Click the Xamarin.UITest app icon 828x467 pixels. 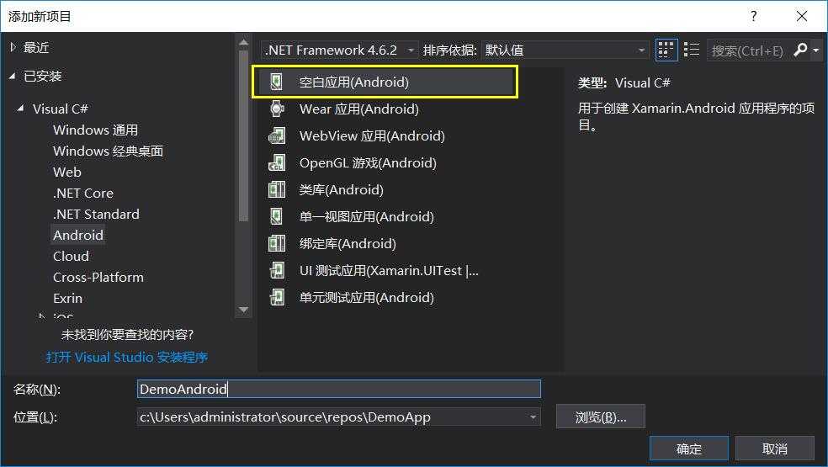pyautogui.click(x=276, y=270)
